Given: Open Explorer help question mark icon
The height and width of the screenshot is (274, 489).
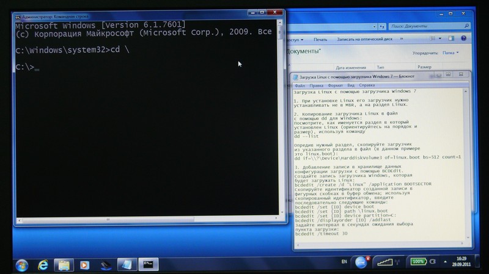Looking at the screenshot, I should (x=463, y=38).
